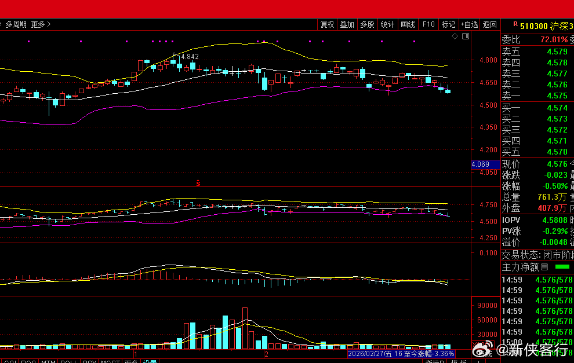This screenshot has width=574, height=363.
Task: Open the 统计 statistics tool
Action: (387, 24)
